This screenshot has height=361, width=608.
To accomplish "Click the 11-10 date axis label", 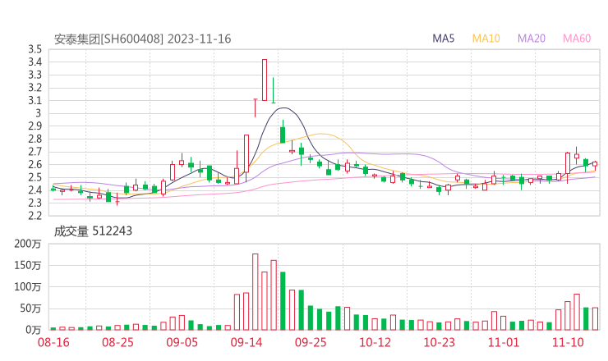I will click(568, 343).
